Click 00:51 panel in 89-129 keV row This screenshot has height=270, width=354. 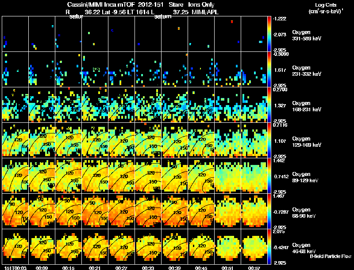[228, 176]
